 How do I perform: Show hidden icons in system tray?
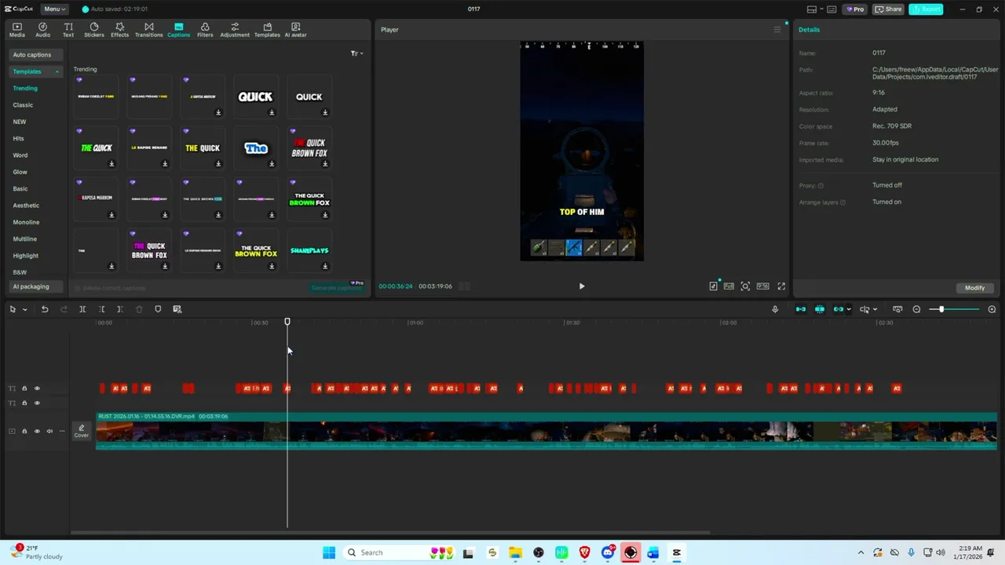(x=861, y=552)
